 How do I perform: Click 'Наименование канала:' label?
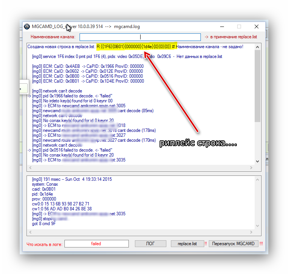coord(53,37)
